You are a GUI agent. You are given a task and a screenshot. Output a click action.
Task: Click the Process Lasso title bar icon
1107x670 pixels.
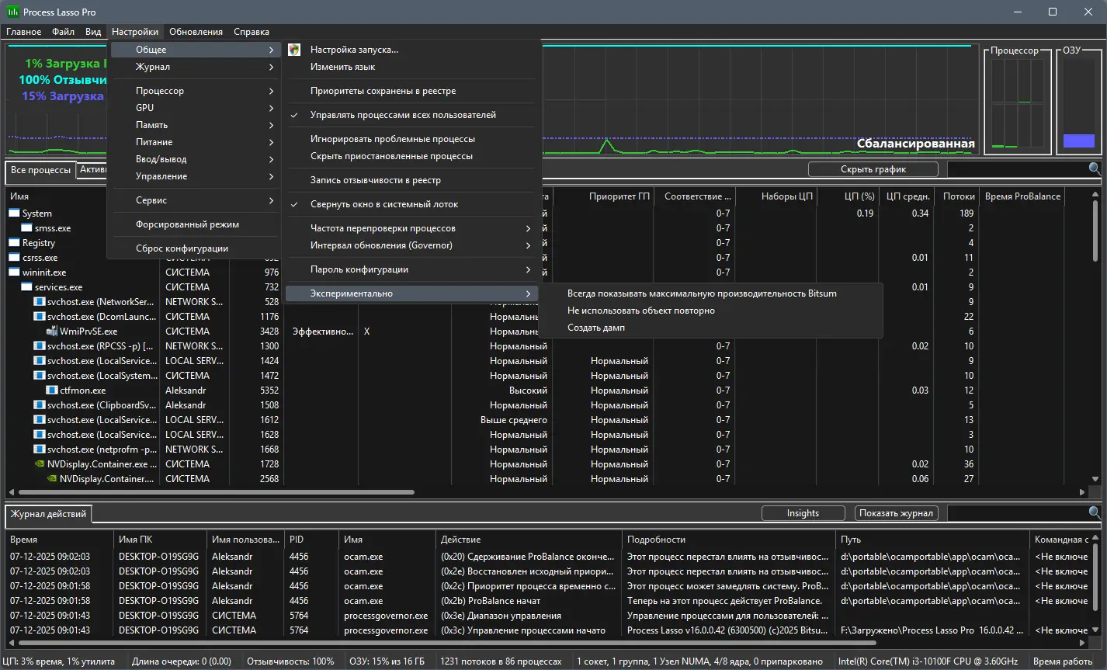[x=12, y=12]
